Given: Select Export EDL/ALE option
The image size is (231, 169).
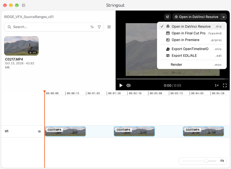Looking at the screenshot, I should tap(192, 56).
